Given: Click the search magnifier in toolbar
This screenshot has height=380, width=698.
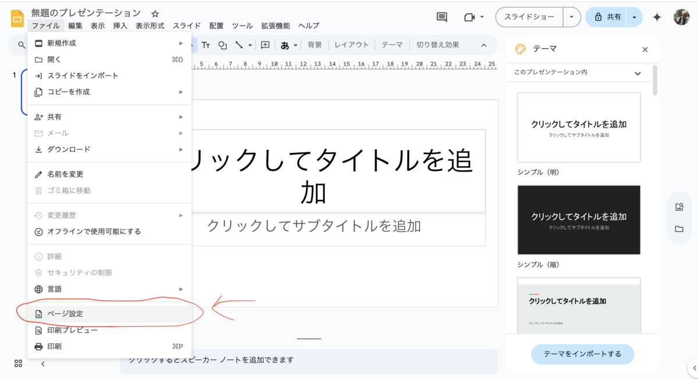Looking at the screenshot, I should pos(22,45).
